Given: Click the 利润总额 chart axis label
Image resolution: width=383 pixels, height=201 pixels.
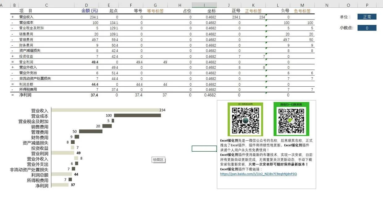Looking at the screenshot, I should pyautogui.click(x=40, y=175).
